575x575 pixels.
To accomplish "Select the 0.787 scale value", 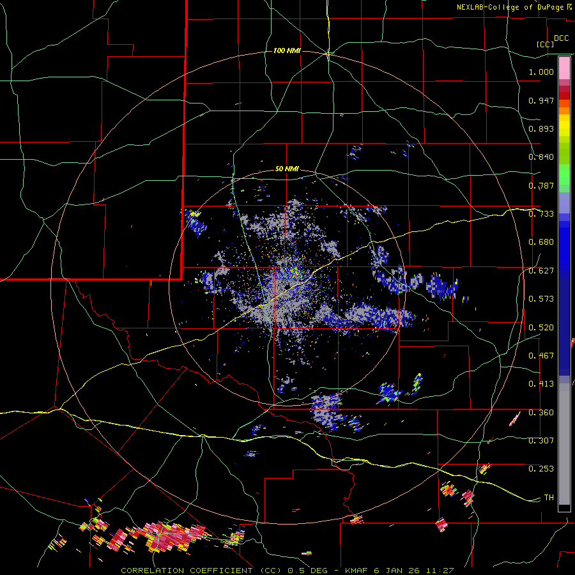I will click(x=541, y=185).
